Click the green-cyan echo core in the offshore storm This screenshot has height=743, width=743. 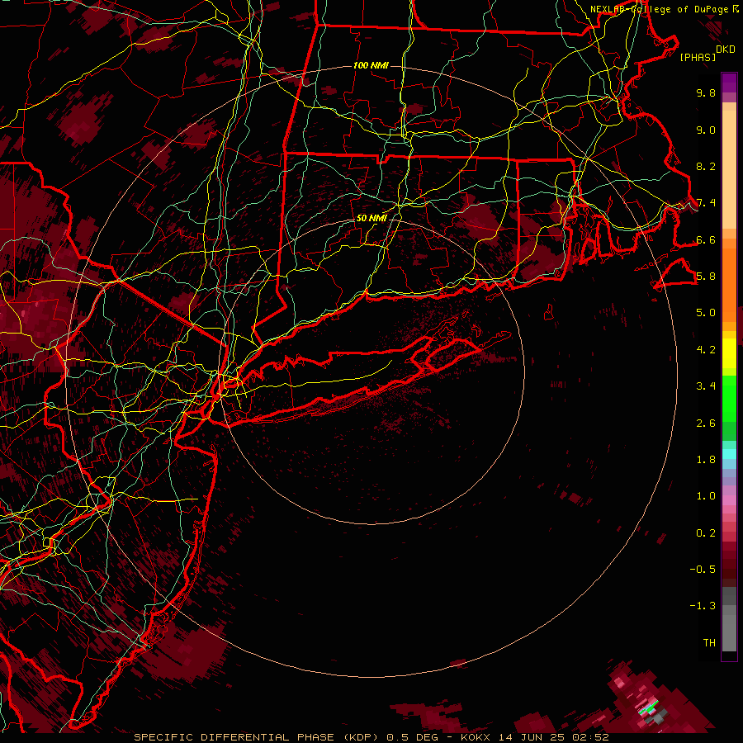648,707
